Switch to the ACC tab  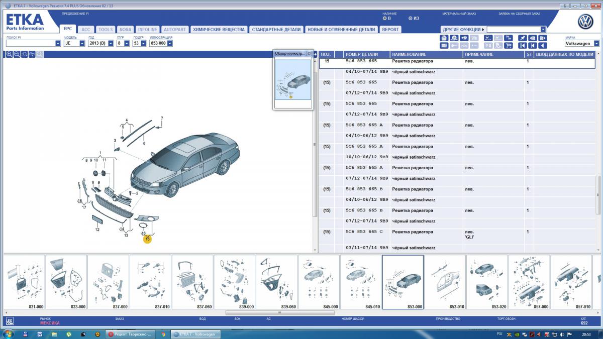pos(86,30)
